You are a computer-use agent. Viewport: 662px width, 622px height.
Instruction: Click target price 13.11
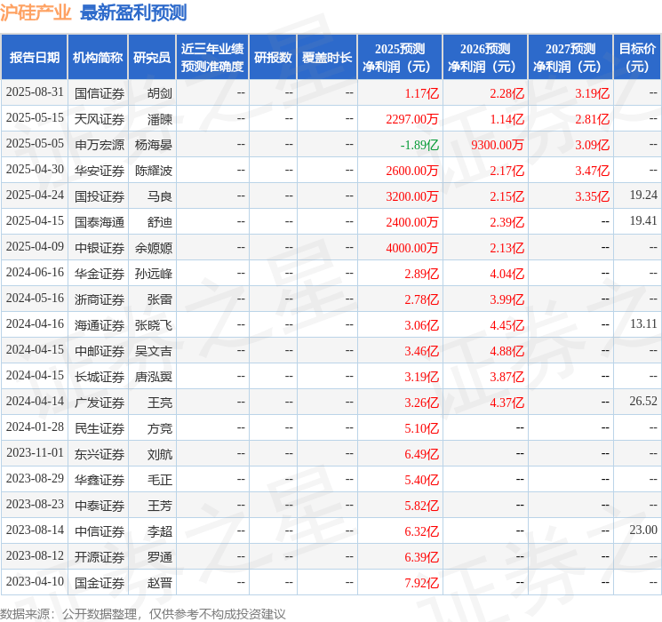643,323
